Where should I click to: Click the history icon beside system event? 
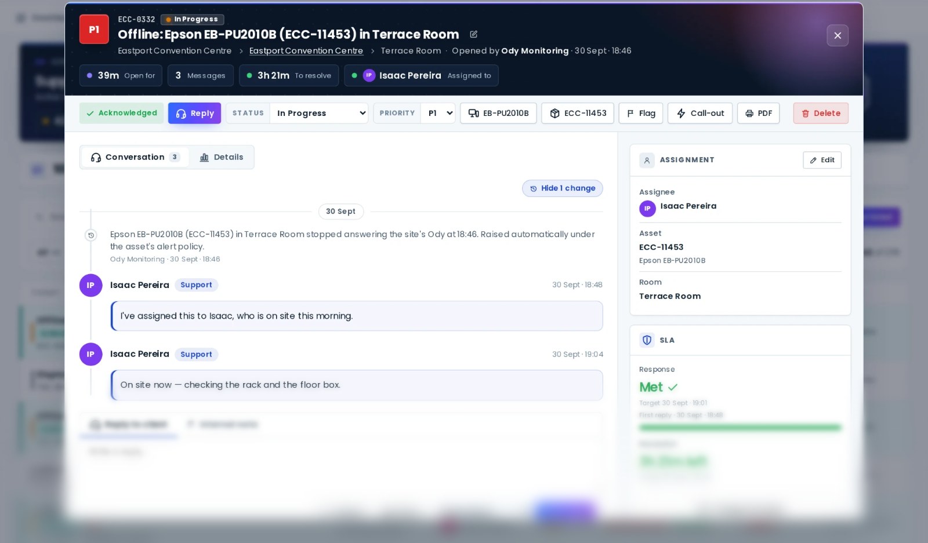click(x=90, y=235)
